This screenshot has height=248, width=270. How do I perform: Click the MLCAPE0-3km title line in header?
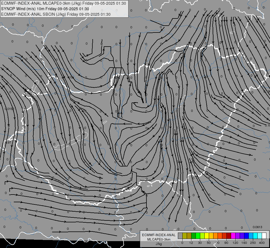[63, 3]
